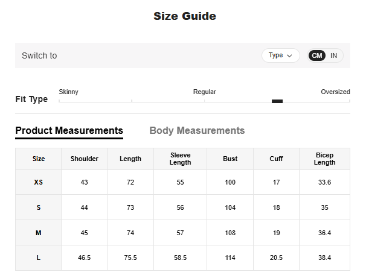Select the M size row
Image resolution: width=366 pixels, height=275 pixels.
coord(39,233)
